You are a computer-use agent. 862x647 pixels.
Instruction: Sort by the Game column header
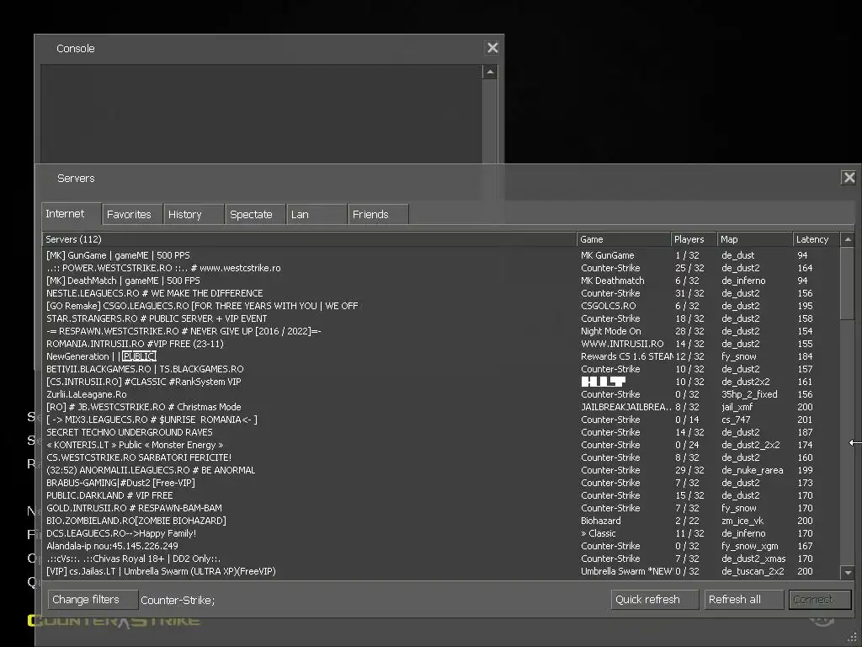click(624, 239)
